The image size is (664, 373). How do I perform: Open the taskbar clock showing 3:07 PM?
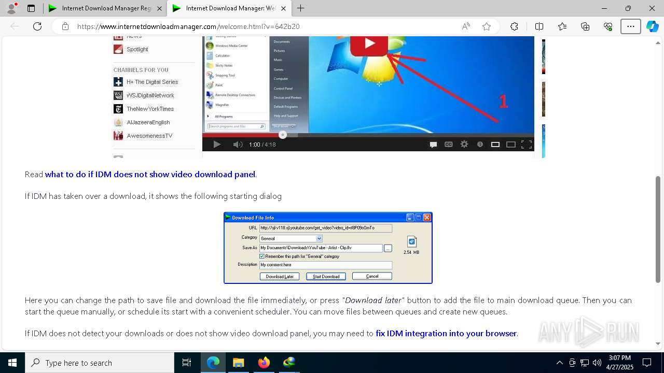click(x=619, y=363)
